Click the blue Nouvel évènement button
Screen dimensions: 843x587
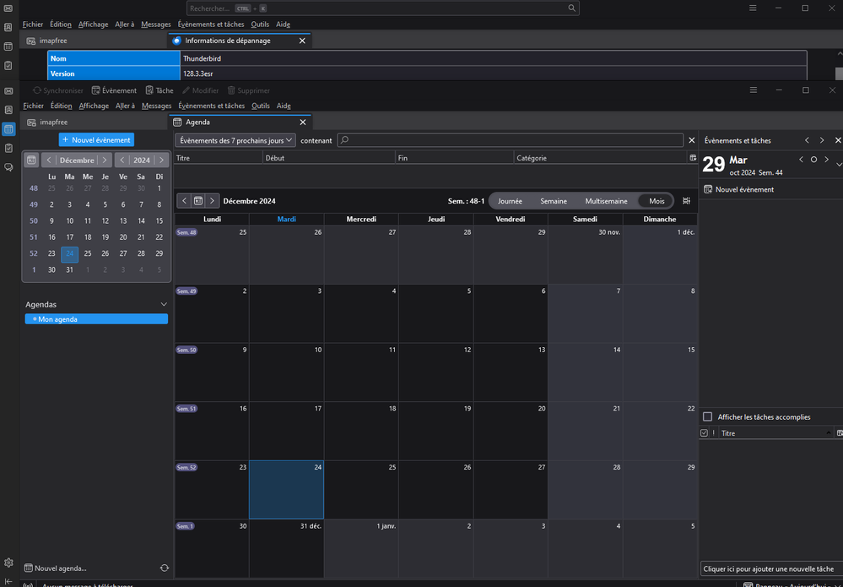(x=96, y=140)
